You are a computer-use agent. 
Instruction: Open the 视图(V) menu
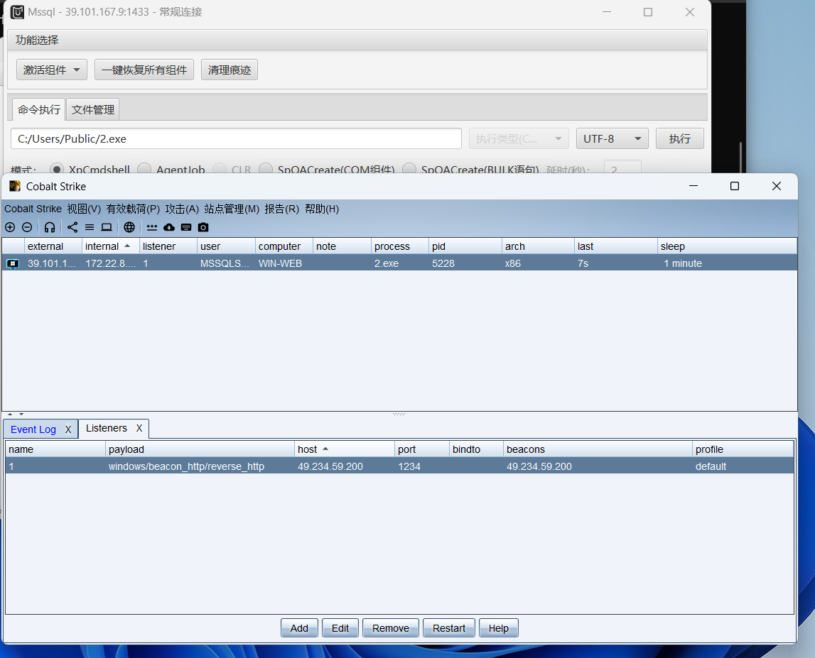click(x=84, y=209)
